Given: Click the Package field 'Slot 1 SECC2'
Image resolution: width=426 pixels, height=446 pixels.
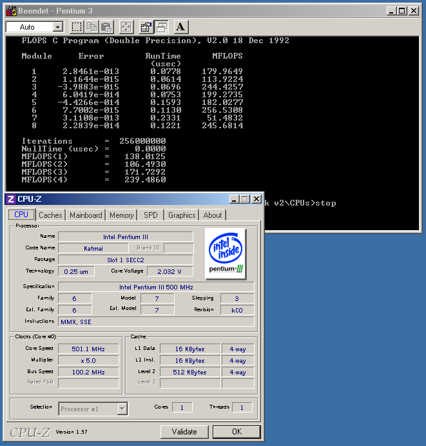Looking at the screenshot, I should [x=126, y=260].
